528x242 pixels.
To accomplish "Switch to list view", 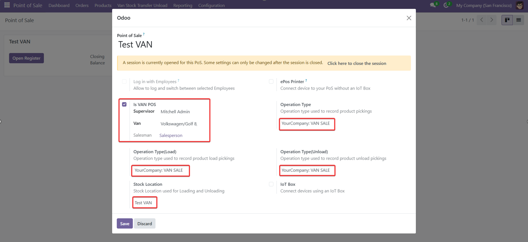I will tap(519, 20).
